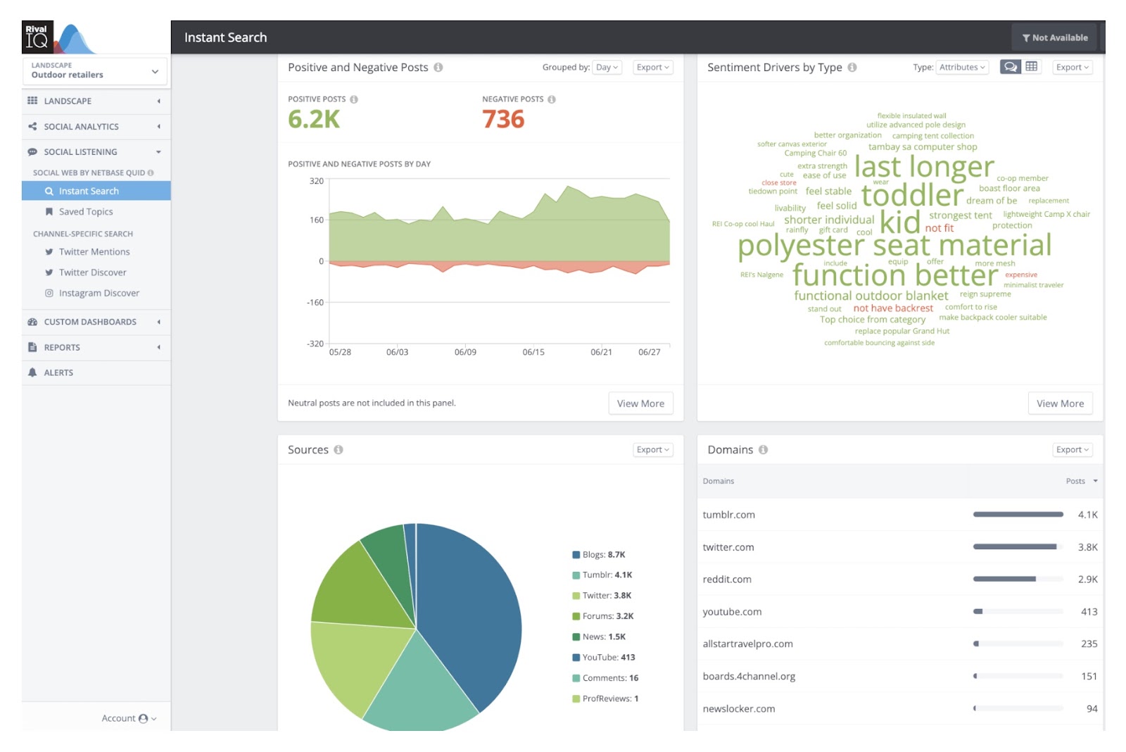Open Instagram Discover via its camera icon
Screen dimensions: 1126x752
pos(49,293)
